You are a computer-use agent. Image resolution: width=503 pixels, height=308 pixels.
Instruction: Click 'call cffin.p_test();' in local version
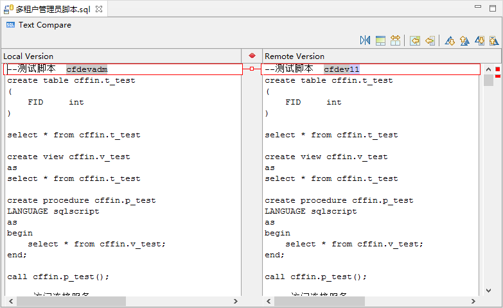point(58,277)
